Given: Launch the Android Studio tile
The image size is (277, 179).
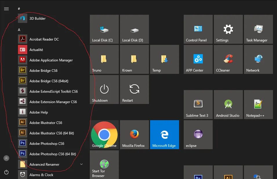Looking at the screenshot, I should coord(228,105).
